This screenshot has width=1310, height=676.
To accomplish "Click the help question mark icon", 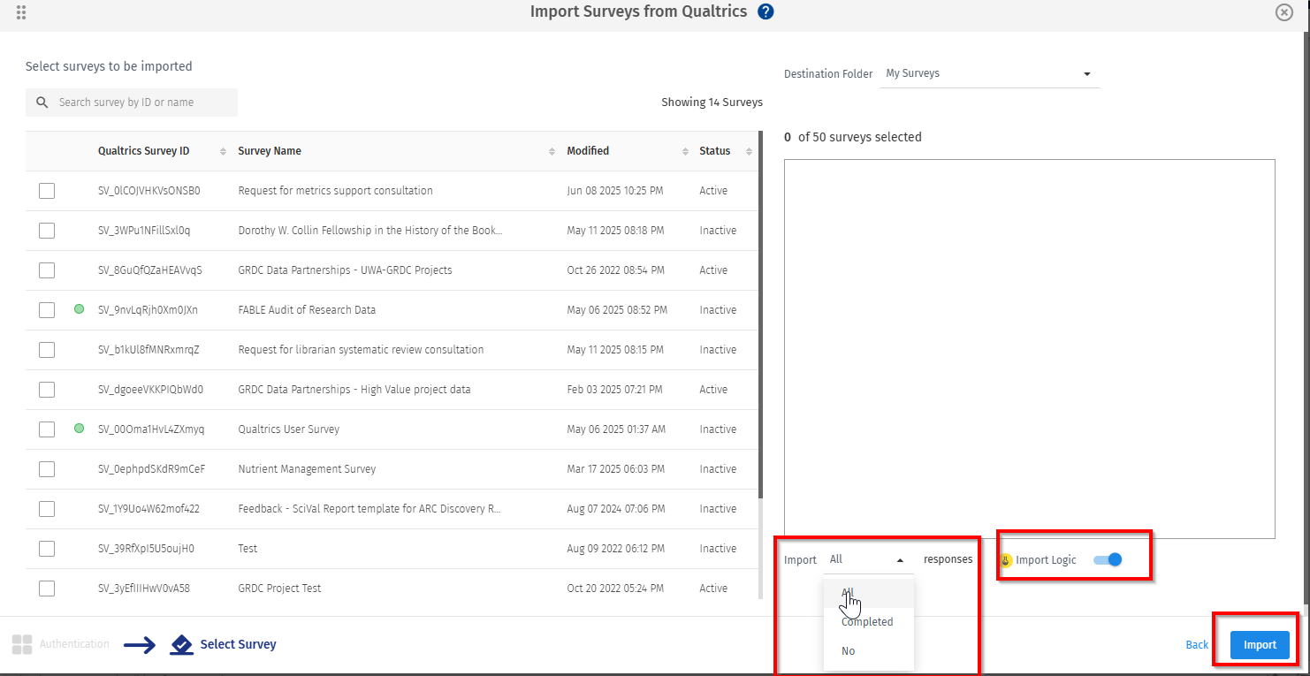I will pos(766,11).
